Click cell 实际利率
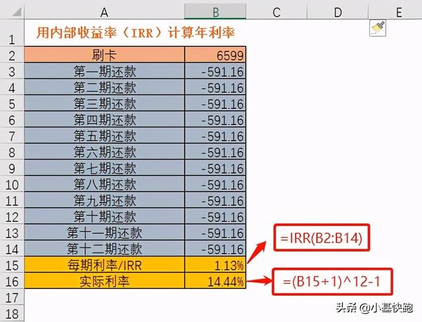Viewport: 422px width, 322px height. pyautogui.click(x=104, y=281)
